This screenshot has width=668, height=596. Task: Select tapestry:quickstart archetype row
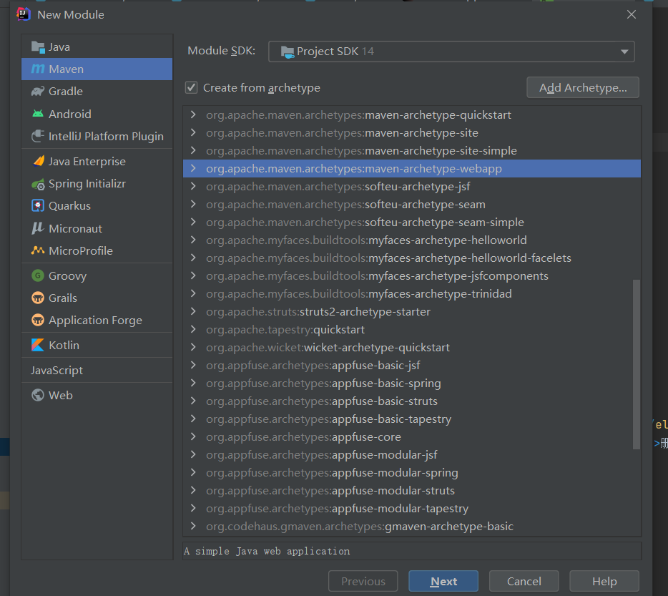pos(411,330)
